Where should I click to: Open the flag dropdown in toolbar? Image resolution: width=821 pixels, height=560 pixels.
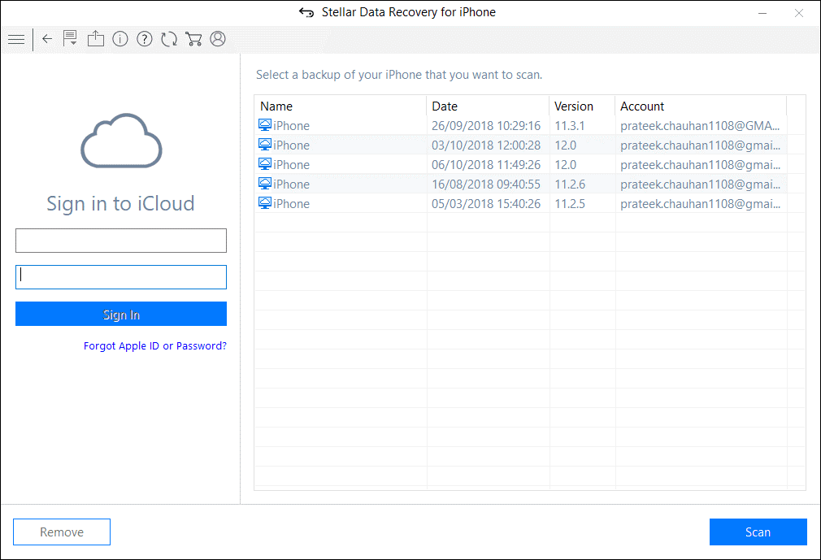[x=71, y=39]
